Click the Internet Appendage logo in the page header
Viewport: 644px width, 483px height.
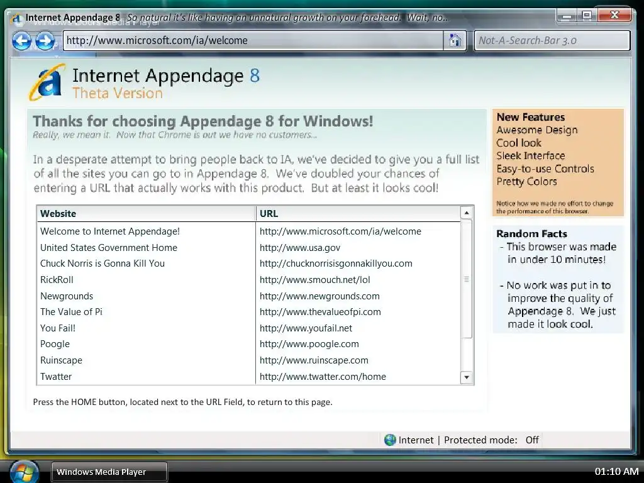(48, 82)
